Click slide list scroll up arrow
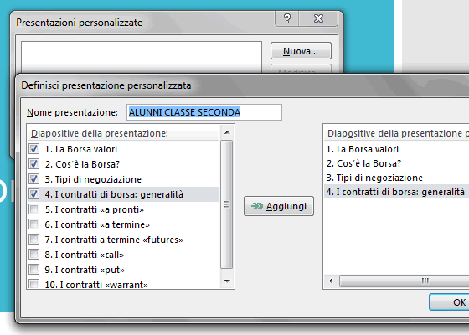Screen dimensions: 469x335 (x=227, y=132)
